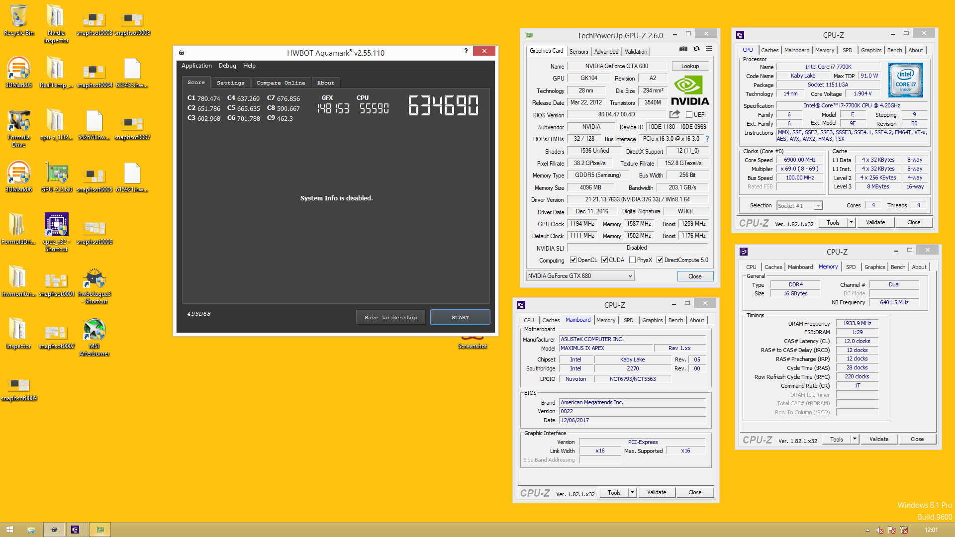Select the 542678.hw file icon
The width and height of the screenshot is (955, 537).
(95, 125)
